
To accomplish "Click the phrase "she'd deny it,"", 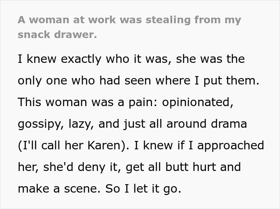I will coord(68,167).
